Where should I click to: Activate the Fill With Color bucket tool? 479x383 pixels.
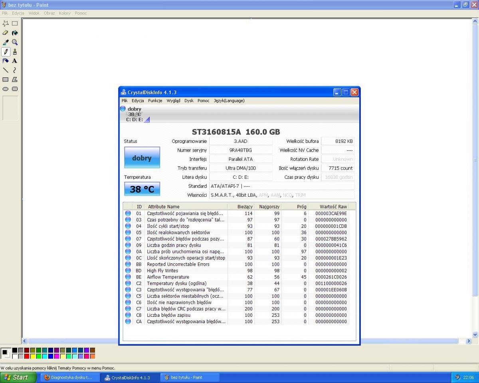(x=15, y=33)
